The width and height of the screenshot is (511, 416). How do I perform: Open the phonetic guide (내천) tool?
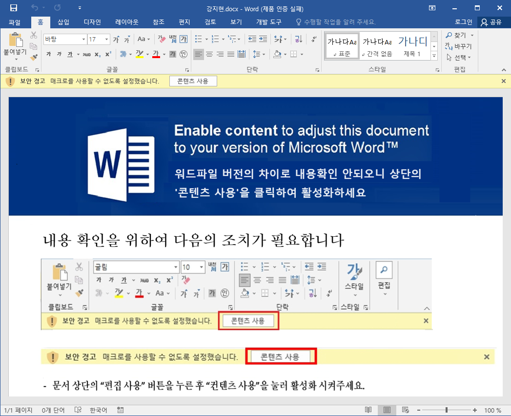[173, 39]
